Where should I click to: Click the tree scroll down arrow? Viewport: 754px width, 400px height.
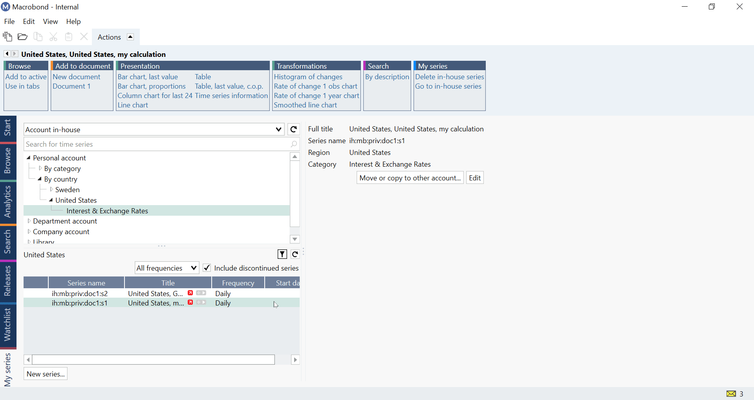click(295, 239)
